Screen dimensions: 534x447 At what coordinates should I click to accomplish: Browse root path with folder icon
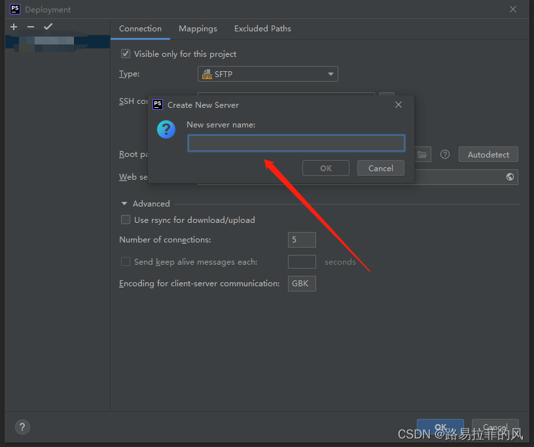coord(422,154)
